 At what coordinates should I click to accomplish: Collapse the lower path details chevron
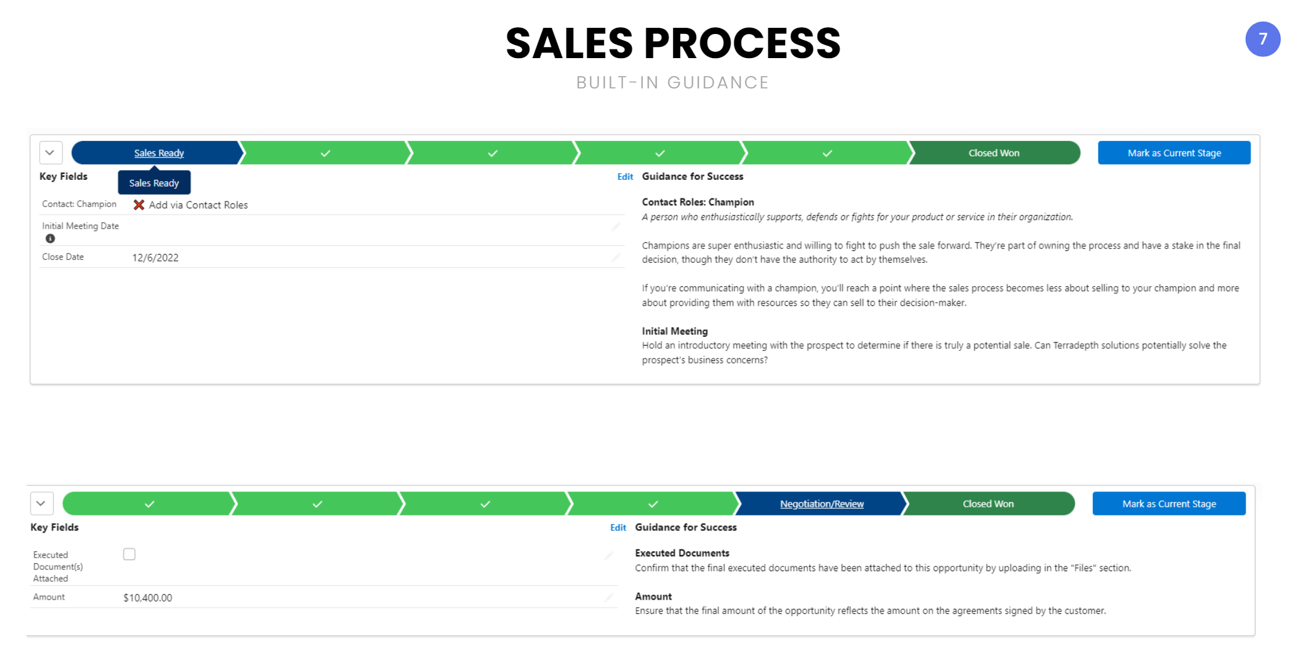click(41, 503)
